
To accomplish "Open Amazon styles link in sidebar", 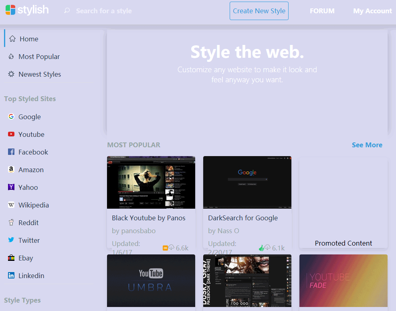I will point(31,170).
